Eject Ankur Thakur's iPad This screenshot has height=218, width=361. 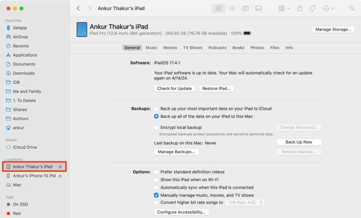(x=60, y=167)
